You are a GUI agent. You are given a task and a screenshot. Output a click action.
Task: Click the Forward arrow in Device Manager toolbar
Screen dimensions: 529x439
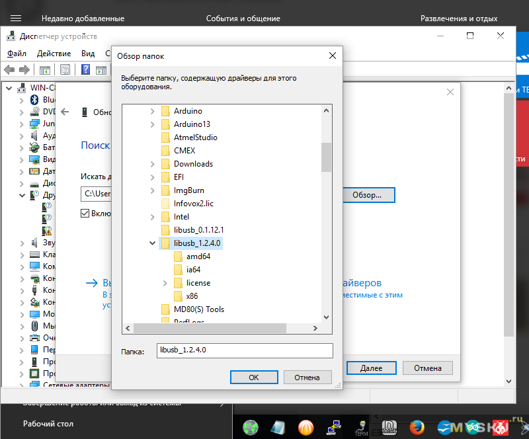(x=24, y=70)
